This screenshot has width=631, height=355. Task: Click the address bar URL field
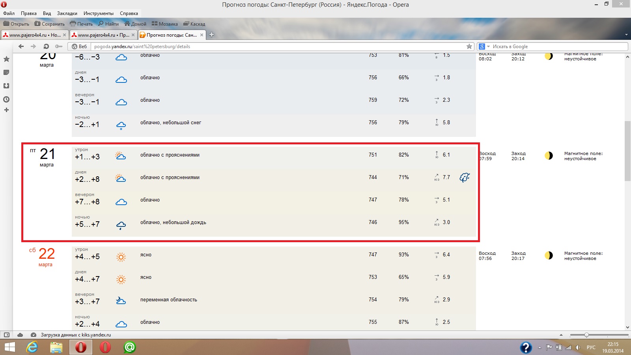click(x=276, y=47)
